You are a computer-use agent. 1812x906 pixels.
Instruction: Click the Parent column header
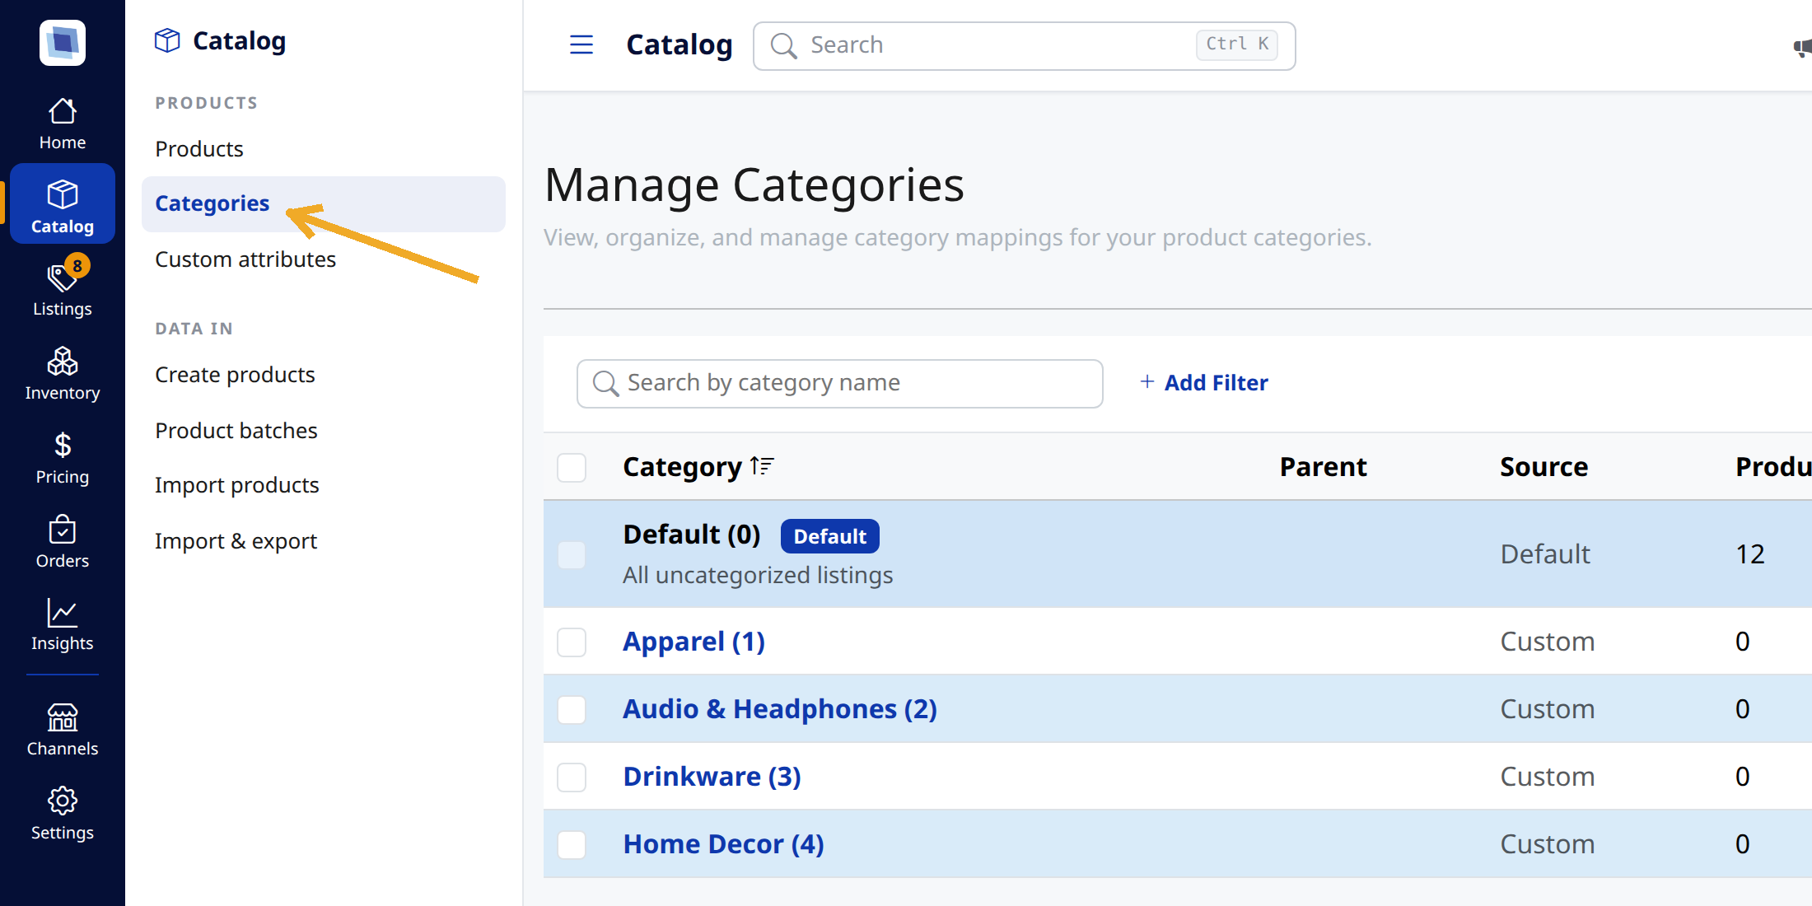[1323, 467]
